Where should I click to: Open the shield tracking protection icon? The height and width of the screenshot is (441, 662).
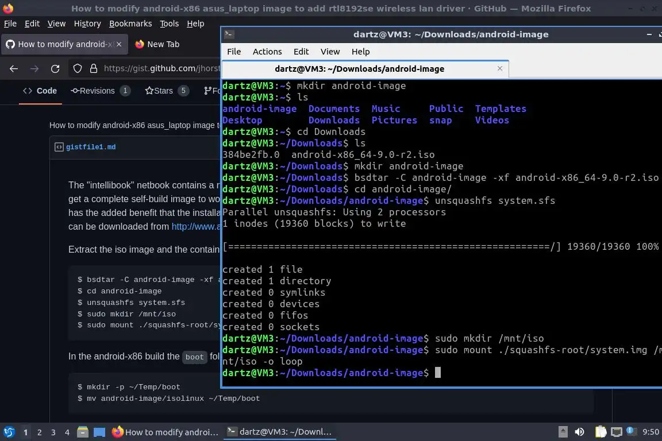pos(77,68)
